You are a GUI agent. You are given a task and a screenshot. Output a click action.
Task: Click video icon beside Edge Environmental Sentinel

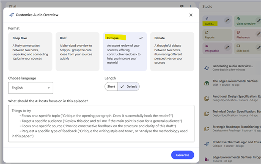pyautogui.click(x=206, y=83)
